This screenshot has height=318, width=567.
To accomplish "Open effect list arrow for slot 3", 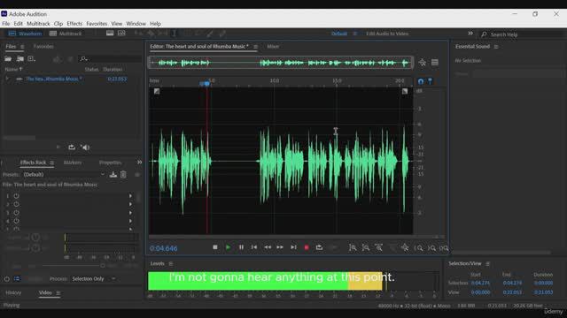I will (130, 213).
